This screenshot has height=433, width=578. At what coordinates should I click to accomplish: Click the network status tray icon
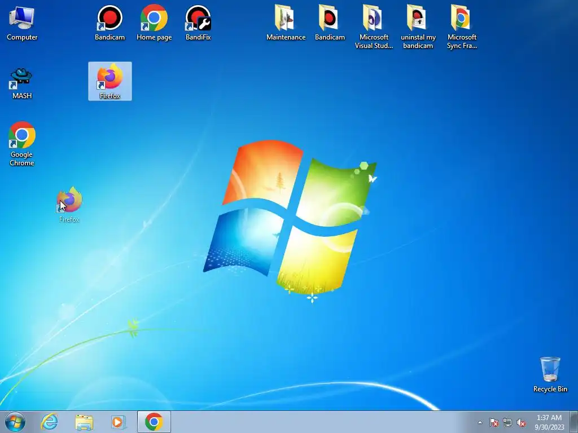pyautogui.click(x=507, y=422)
